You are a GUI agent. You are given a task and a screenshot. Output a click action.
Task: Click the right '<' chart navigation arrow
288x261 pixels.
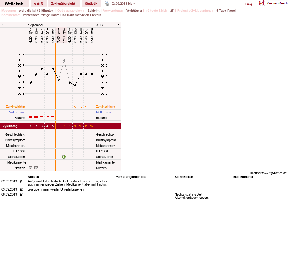pos(119,24)
